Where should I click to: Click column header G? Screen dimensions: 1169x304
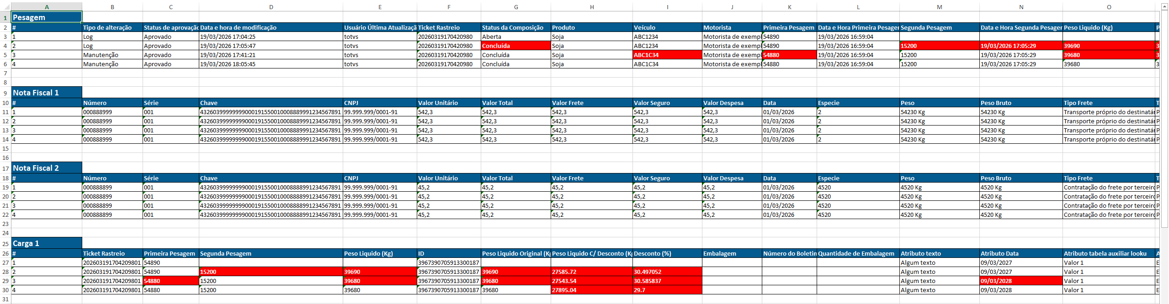516,7
